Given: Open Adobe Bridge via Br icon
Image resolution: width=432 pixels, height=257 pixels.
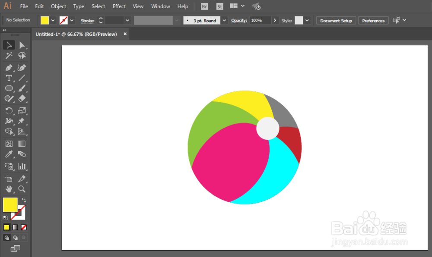Looking at the screenshot, I should click(204, 6).
